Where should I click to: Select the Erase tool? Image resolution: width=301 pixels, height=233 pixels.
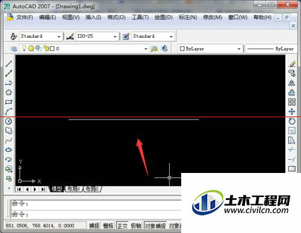292,64
